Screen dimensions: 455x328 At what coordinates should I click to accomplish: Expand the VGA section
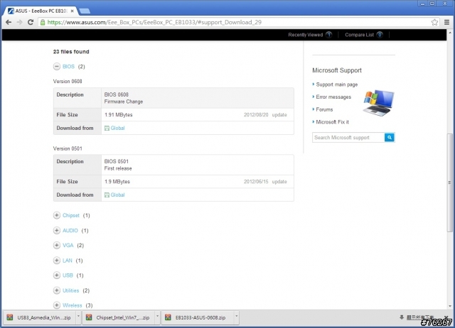[57, 245]
